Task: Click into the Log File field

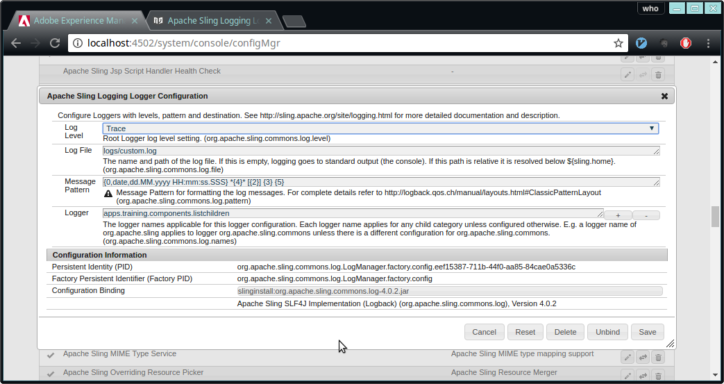Action: [381, 151]
